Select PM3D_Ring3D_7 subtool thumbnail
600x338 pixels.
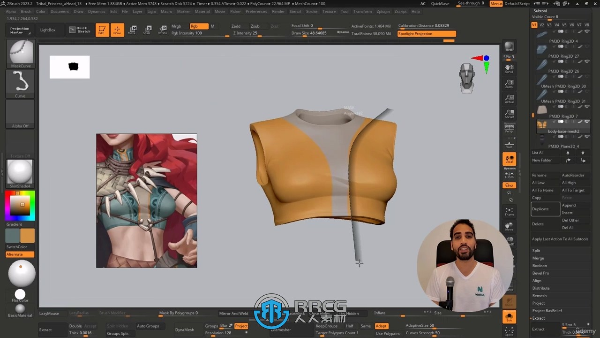542,110
